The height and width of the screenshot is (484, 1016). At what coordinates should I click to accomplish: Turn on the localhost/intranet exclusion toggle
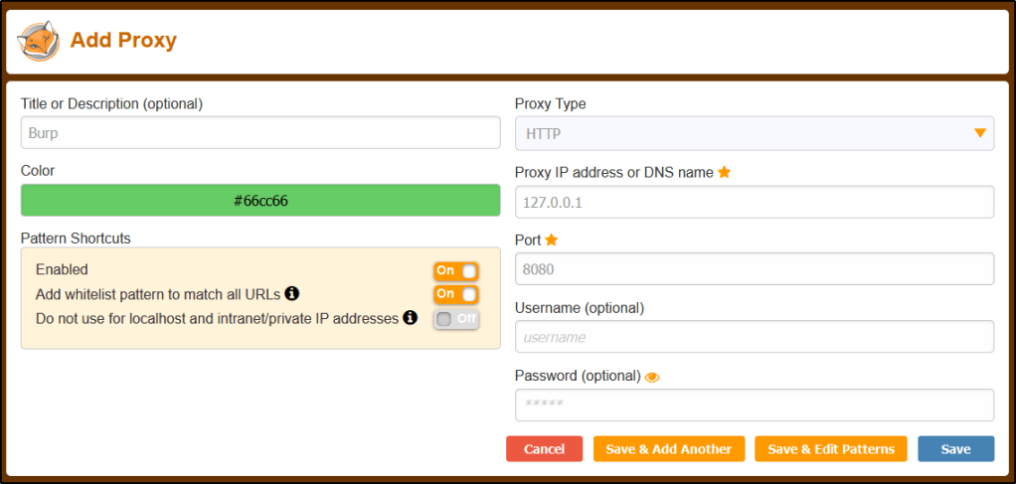click(x=456, y=319)
